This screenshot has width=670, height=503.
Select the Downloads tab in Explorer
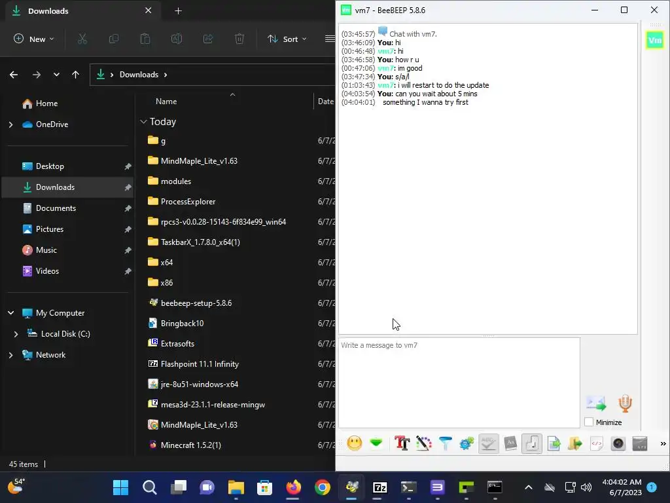[x=83, y=11]
